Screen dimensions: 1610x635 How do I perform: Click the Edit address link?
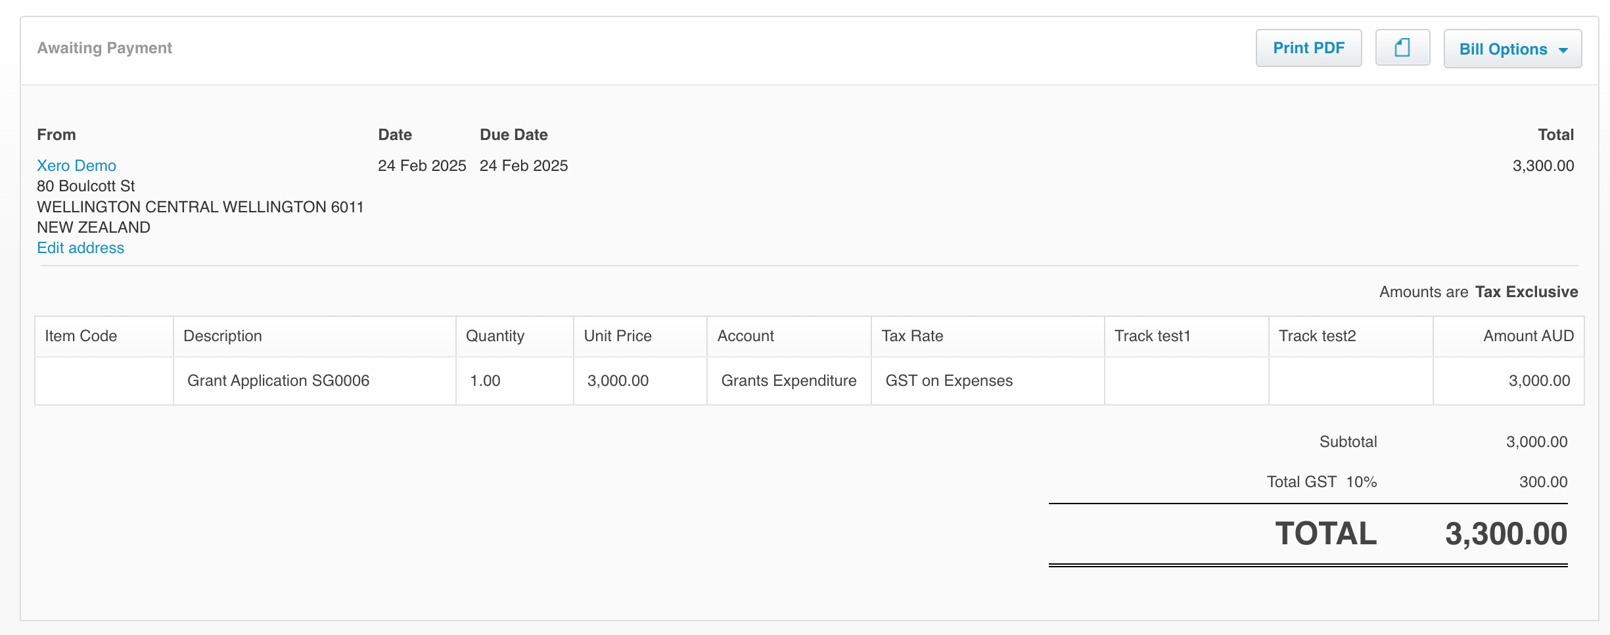(x=80, y=248)
